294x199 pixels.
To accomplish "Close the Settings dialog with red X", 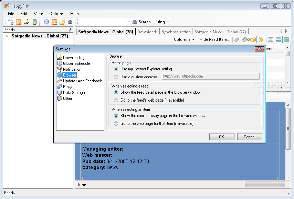I will (x=259, y=49).
